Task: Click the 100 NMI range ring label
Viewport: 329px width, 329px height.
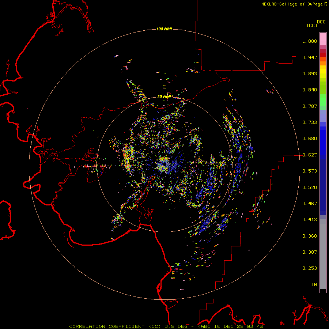Action: pos(164,29)
